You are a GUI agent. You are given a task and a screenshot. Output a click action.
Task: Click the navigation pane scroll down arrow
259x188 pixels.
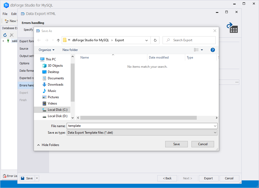click(72, 118)
